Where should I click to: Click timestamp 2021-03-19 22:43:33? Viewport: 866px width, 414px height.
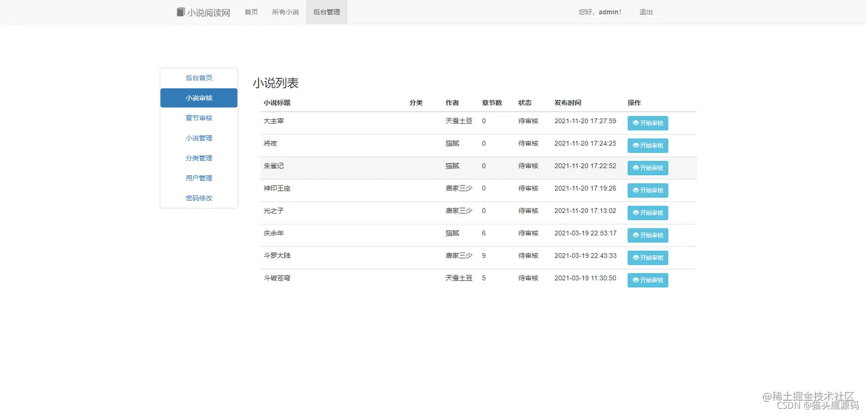(585, 255)
